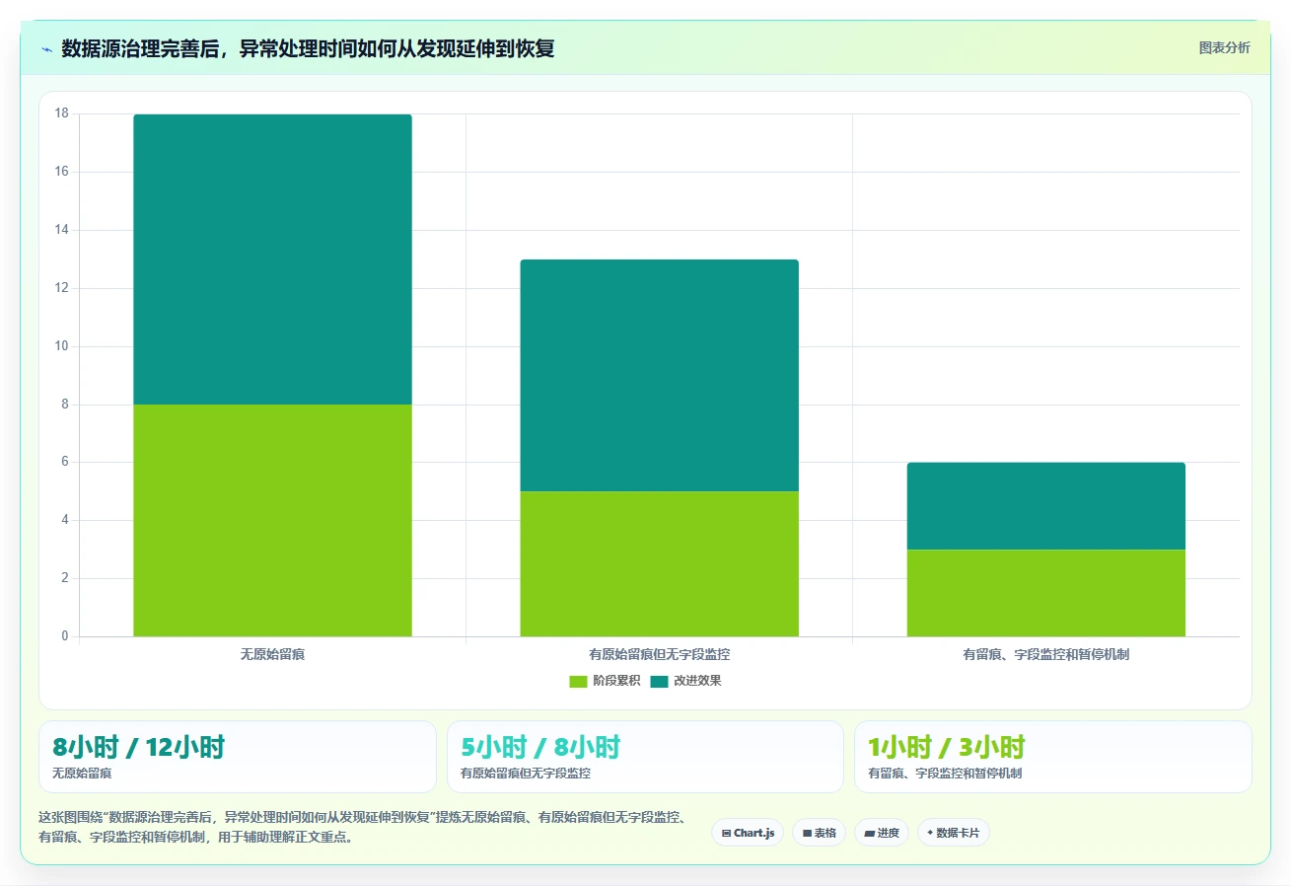Click teal segment of 有留痕、字段监控和暂停机制 bar
This screenshot has width=1291, height=886.
coord(1046,506)
